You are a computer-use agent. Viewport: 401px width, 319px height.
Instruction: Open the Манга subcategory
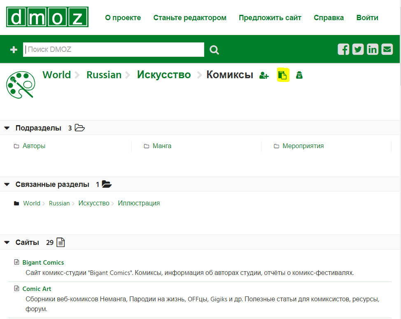point(162,146)
